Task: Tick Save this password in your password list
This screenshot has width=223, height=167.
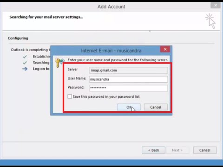Action: coord(70,96)
